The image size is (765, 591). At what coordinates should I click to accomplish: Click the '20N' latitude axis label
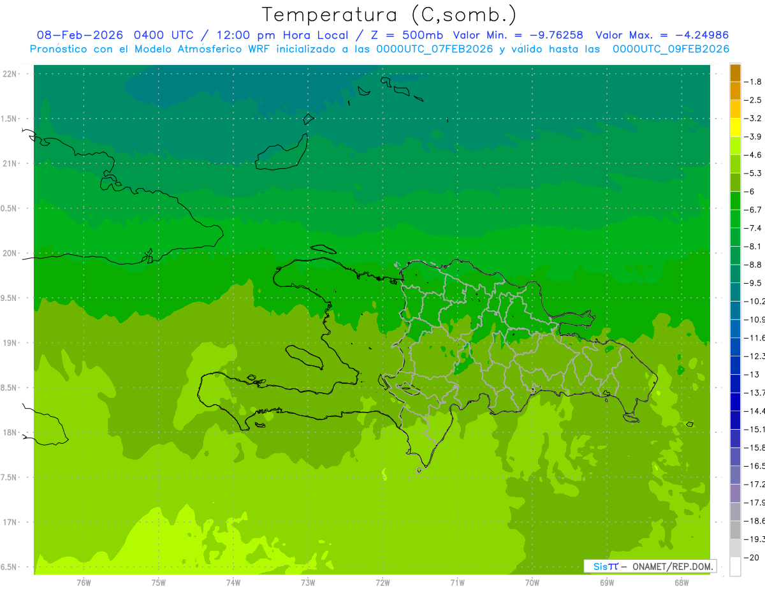(10, 253)
